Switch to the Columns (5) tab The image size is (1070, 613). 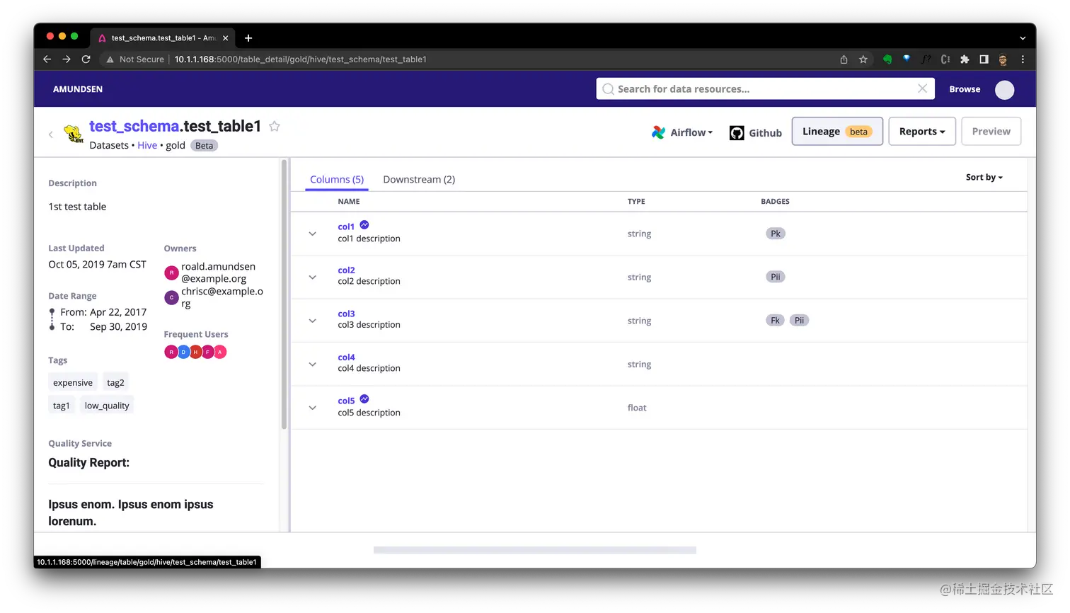tap(337, 180)
